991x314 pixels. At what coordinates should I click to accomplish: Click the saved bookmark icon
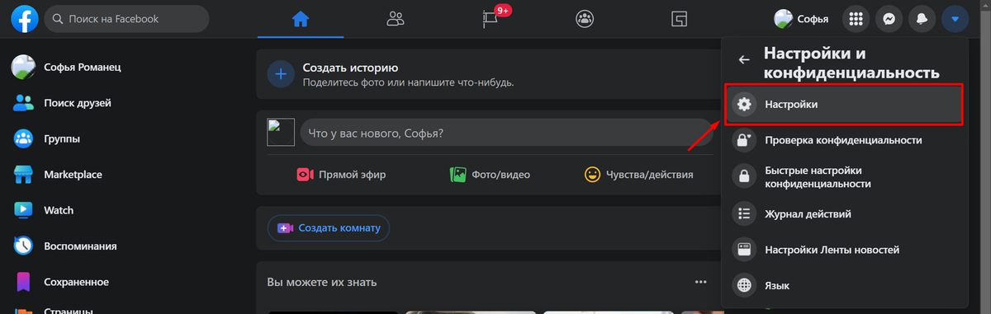[x=22, y=282]
